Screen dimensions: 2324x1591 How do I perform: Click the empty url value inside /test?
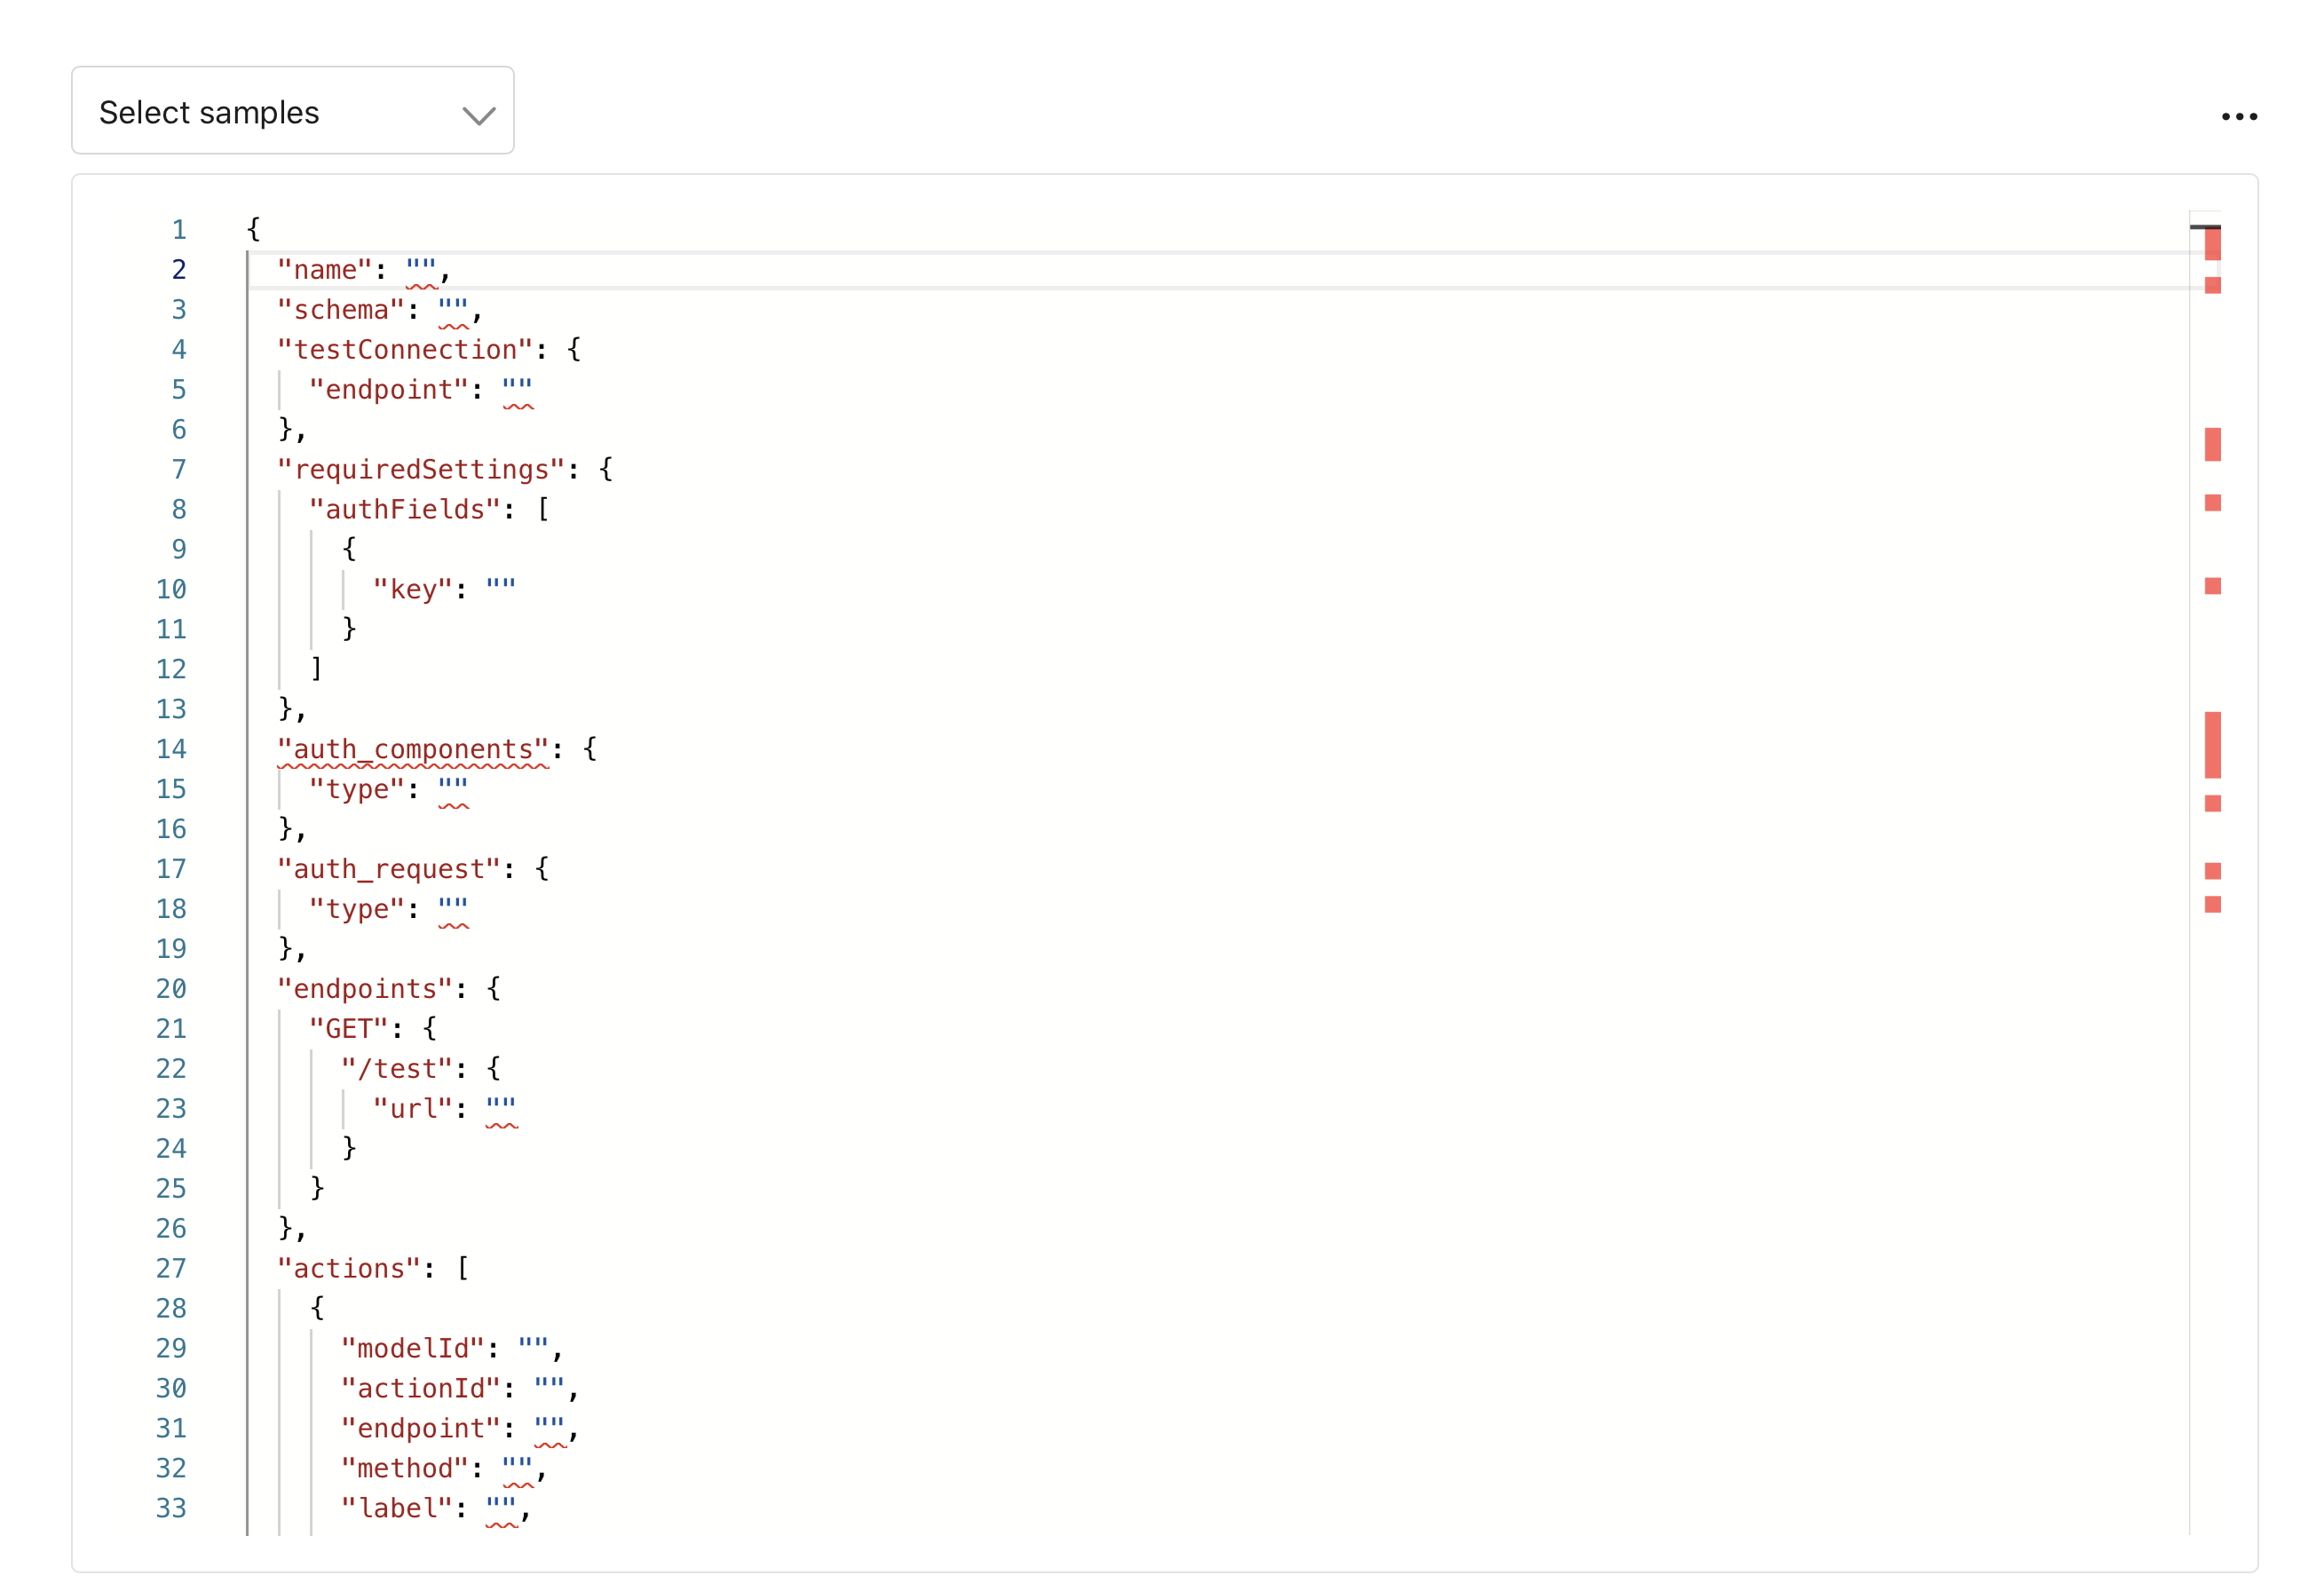500,1107
